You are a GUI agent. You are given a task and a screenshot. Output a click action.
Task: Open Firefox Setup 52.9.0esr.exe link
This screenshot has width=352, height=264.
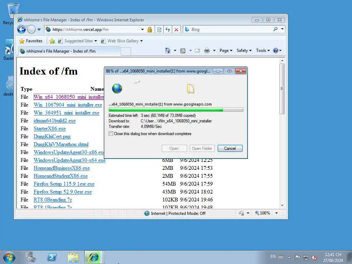click(63, 192)
